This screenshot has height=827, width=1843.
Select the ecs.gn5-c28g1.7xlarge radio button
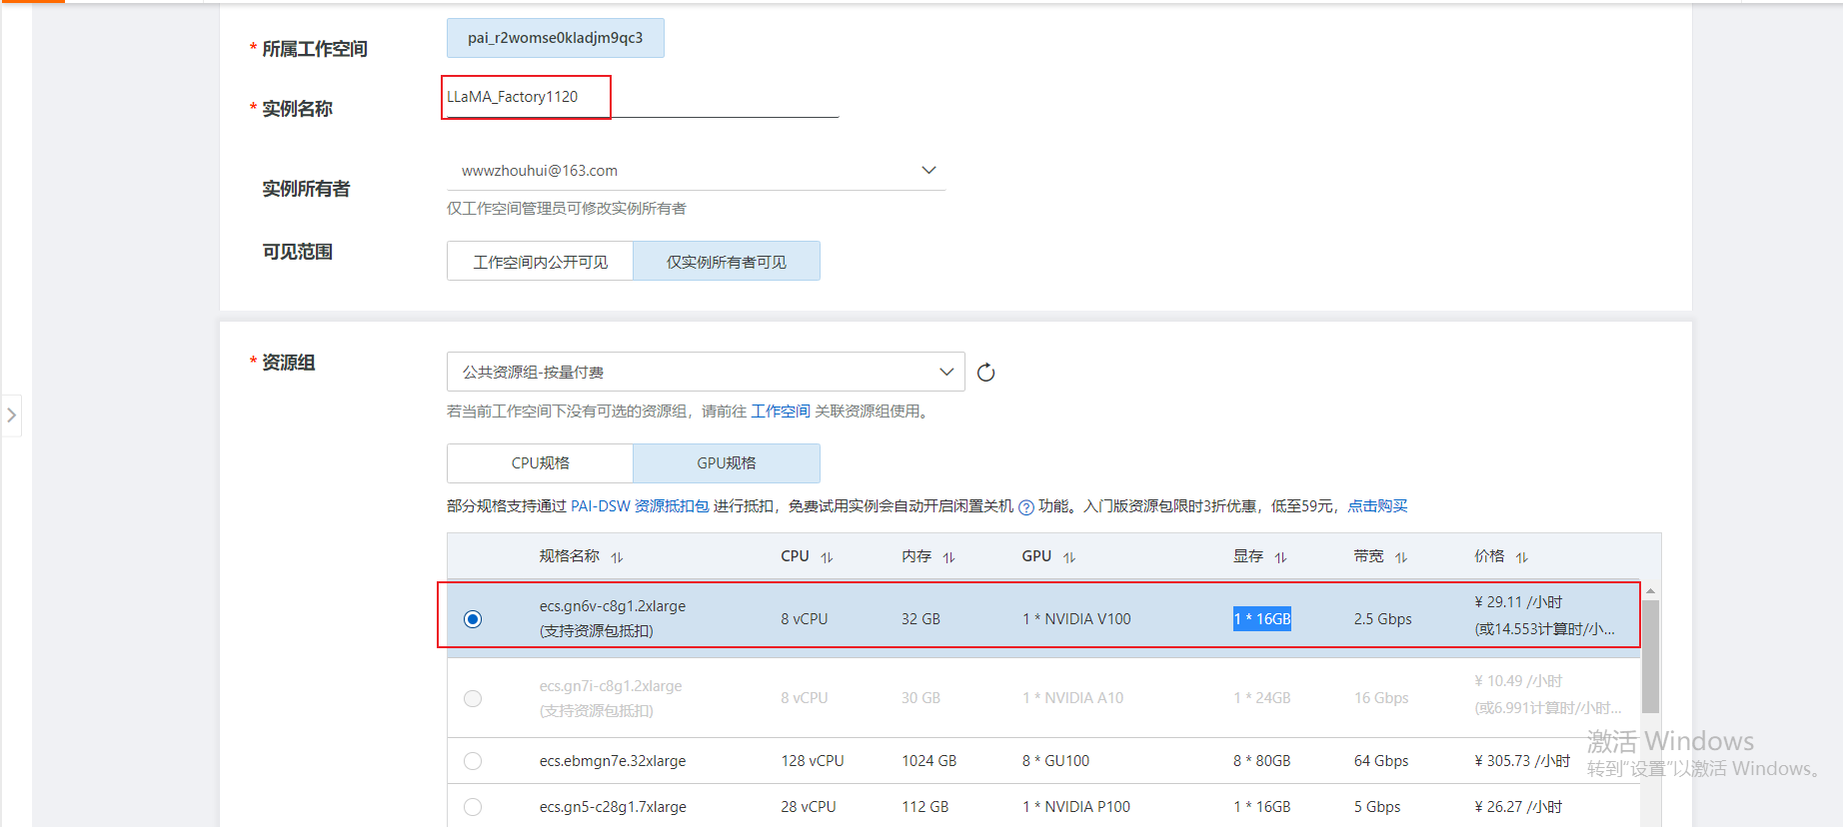(x=473, y=807)
